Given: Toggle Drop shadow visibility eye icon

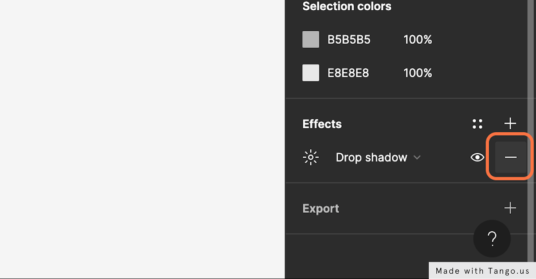Looking at the screenshot, I should 477,157.
